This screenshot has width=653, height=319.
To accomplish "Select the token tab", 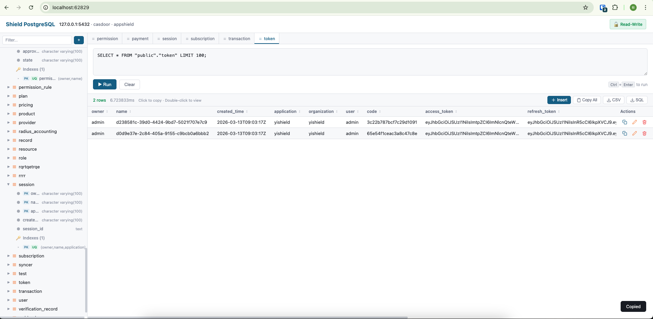I will [267, 39].
